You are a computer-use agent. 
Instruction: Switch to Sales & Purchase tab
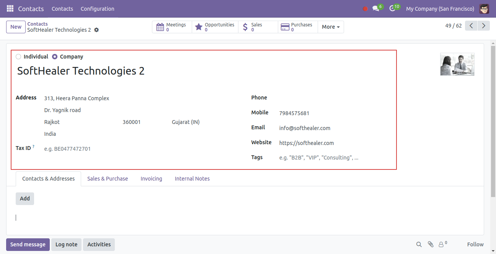108,179
